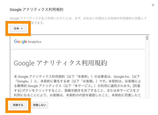
Task: Click the gray description text about regional terms
Action: (78, 21)
